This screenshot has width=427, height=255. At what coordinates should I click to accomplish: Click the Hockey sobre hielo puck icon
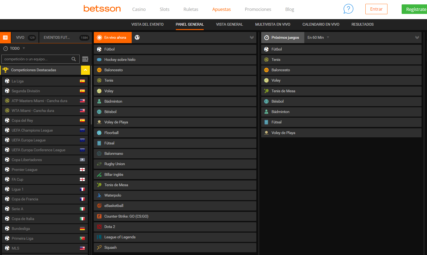tap(99, 60)
